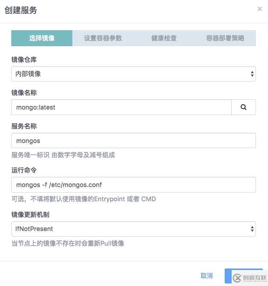This screenshot has width=268, height=286.
Task: Open the 设置容器参数 tab
Action: (x=103, y=38)
